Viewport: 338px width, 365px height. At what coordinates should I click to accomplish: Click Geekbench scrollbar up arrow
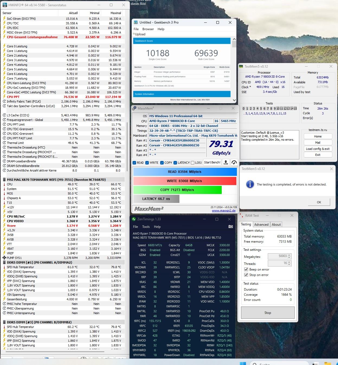[234, 39]
